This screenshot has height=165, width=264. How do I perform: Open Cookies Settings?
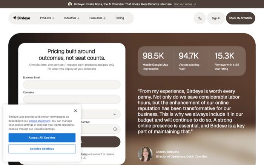pos(42,149)
